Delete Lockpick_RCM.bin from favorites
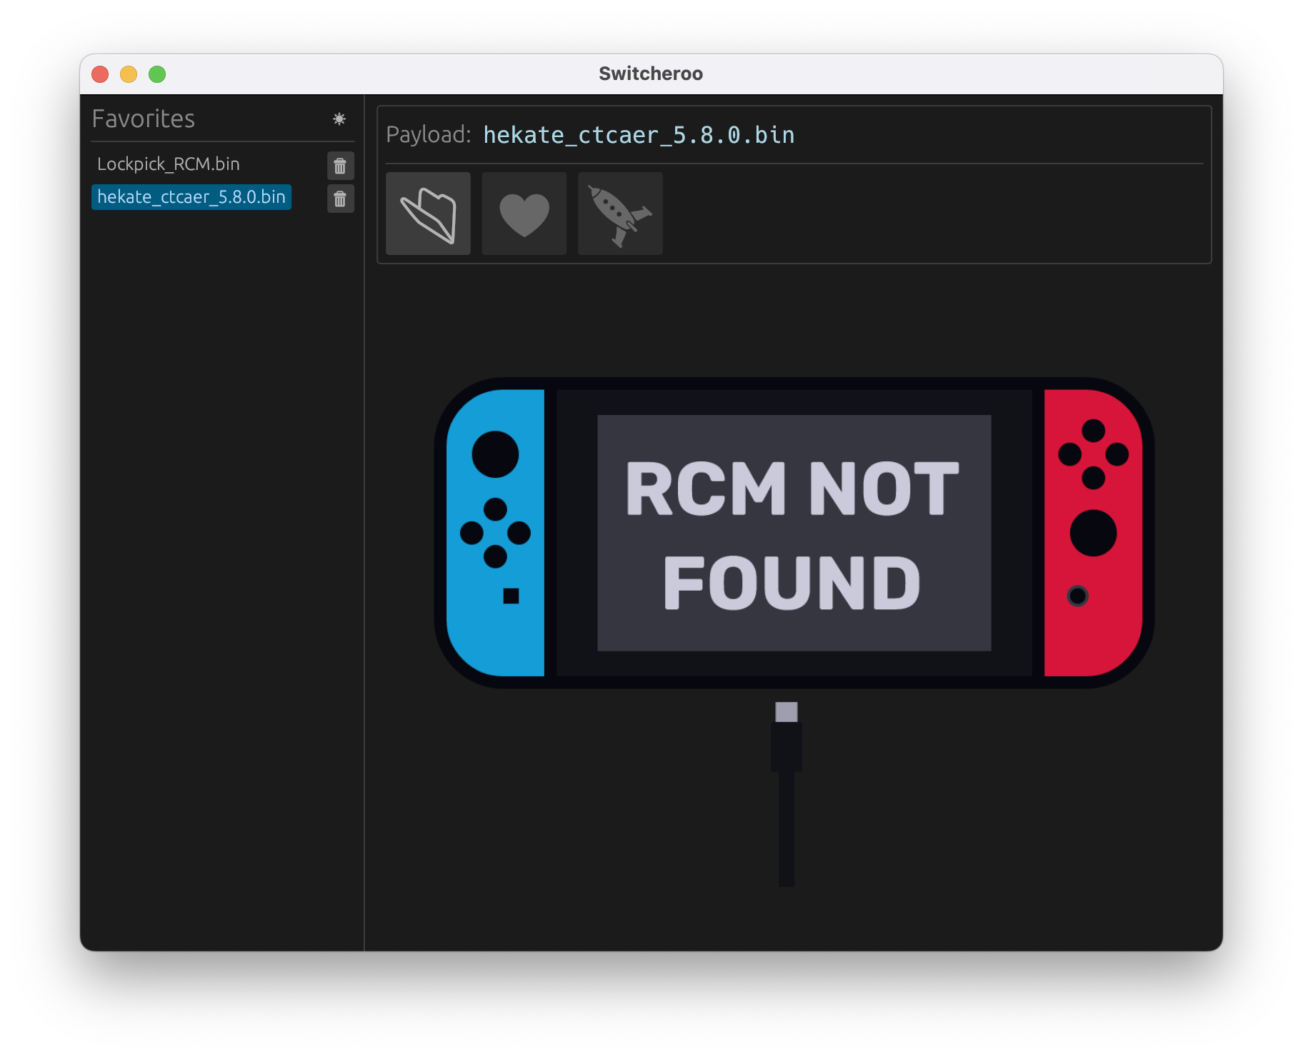Image resolution: width=1303 pixels, height=1057 pixels. tap(340, 166)
